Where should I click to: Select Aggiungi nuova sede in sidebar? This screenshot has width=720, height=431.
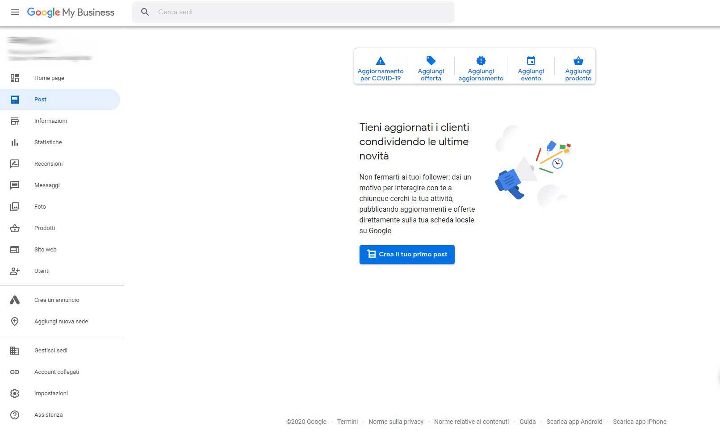point(61,322)
